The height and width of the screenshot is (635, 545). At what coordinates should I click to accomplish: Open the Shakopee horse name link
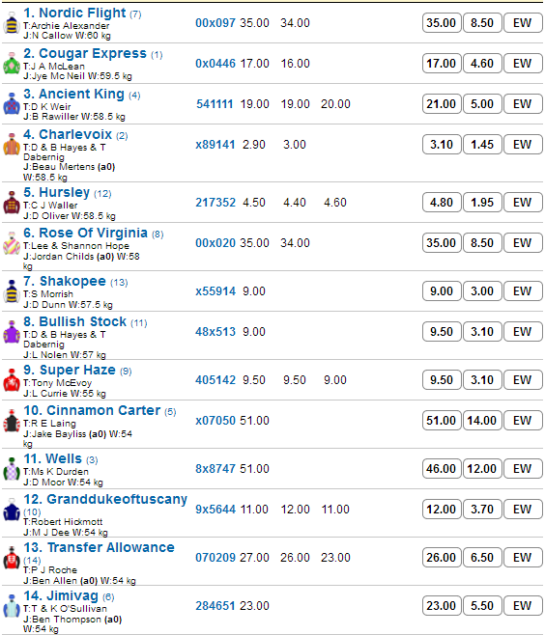click(65, 281)
